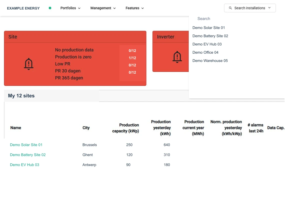Sort by Production current year (MWh) header
Image resolution: width=285 pixels, height=198 pixels.
point(193,128)
